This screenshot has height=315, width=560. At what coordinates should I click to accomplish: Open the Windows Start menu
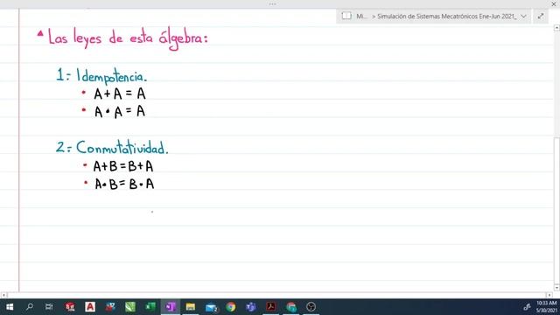(x=10, y=307)
